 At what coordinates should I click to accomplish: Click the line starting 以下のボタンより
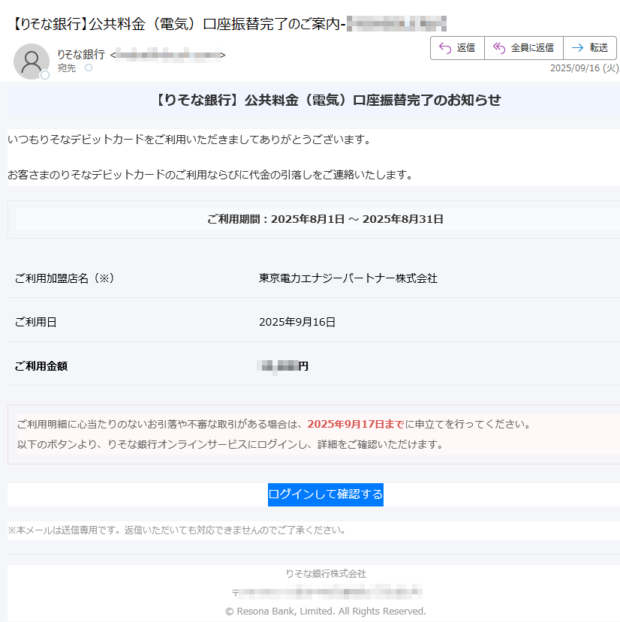230,444
